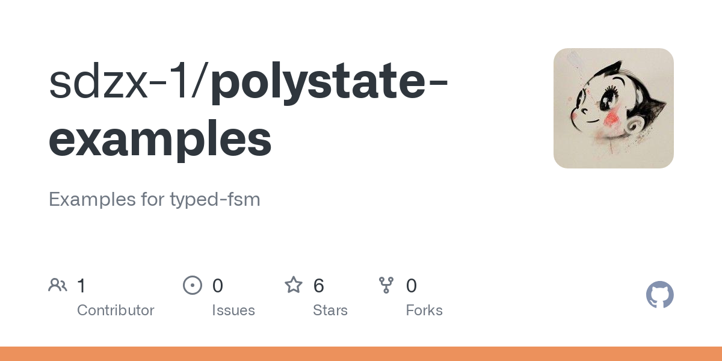Open the Stars label

[x=330, y=310]
